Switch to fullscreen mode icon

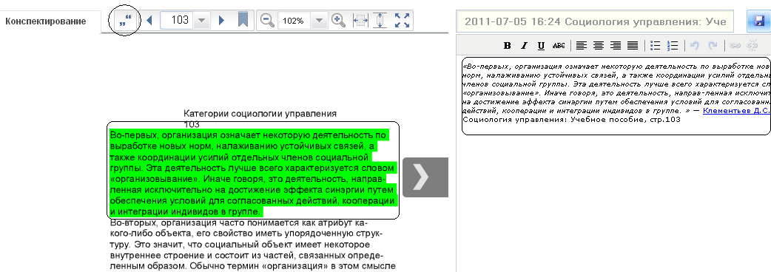pyautogui.click(x=403, y=21)
